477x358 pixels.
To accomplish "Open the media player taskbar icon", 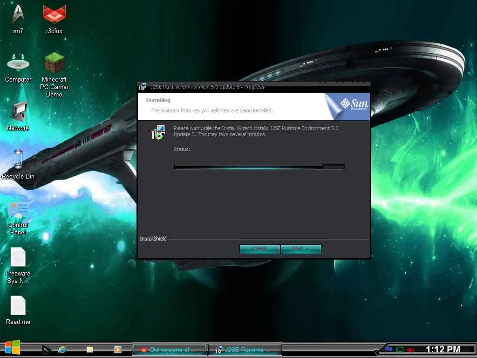I will [x=118, y=350].
